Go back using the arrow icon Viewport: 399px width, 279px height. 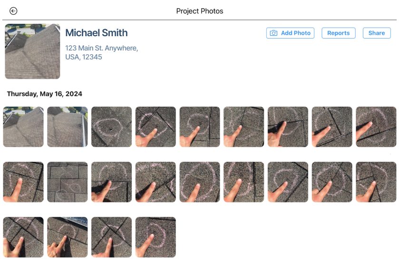click(x=13, y=11)
